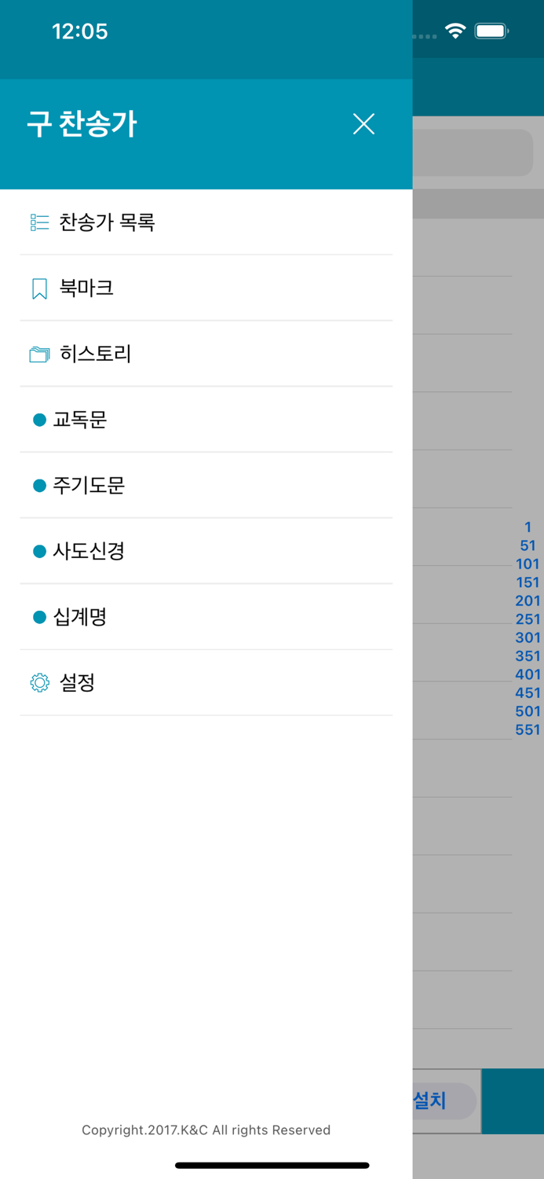
Task: Tap the blue dot beside 교독문
Action: point(39,420)
